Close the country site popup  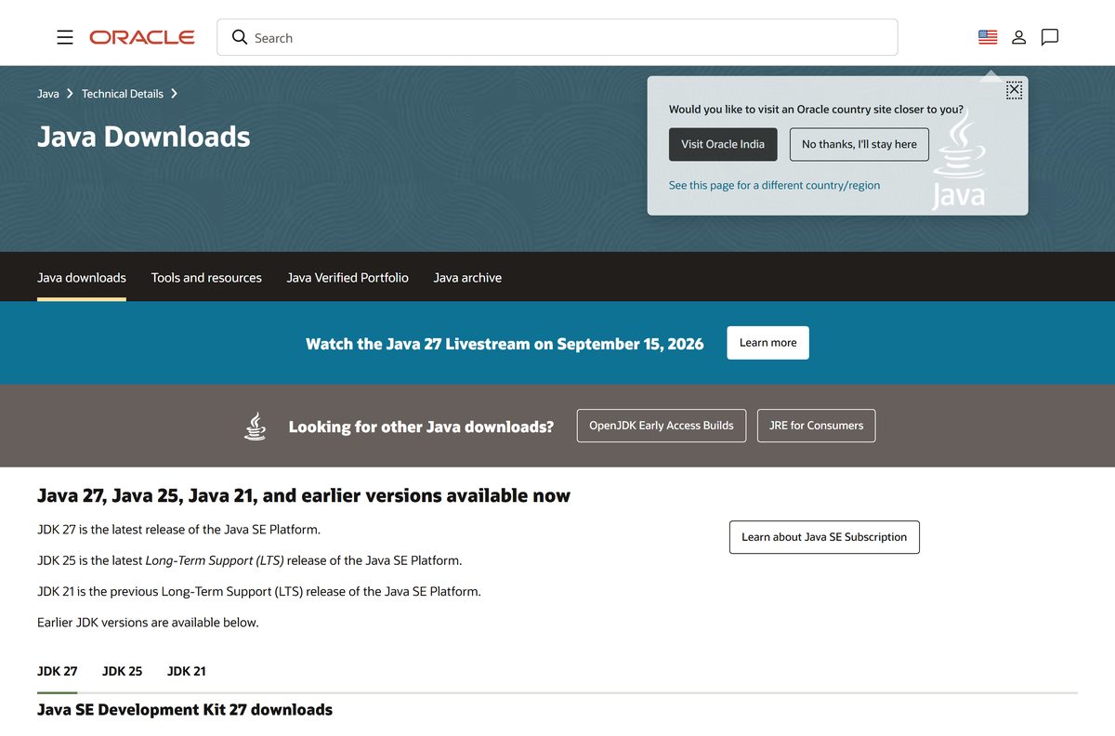[1014, 90]
